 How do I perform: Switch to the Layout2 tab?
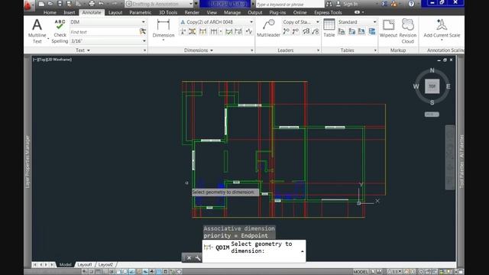tap(105, 264)
